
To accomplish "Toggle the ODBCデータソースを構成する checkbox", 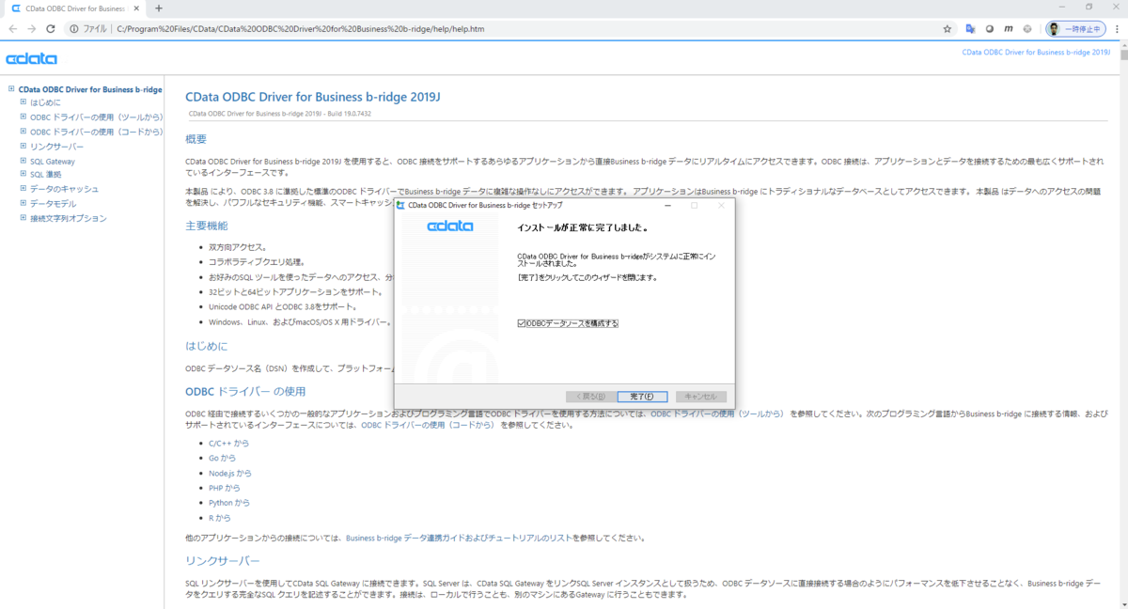I will click(x=522, y=323).
